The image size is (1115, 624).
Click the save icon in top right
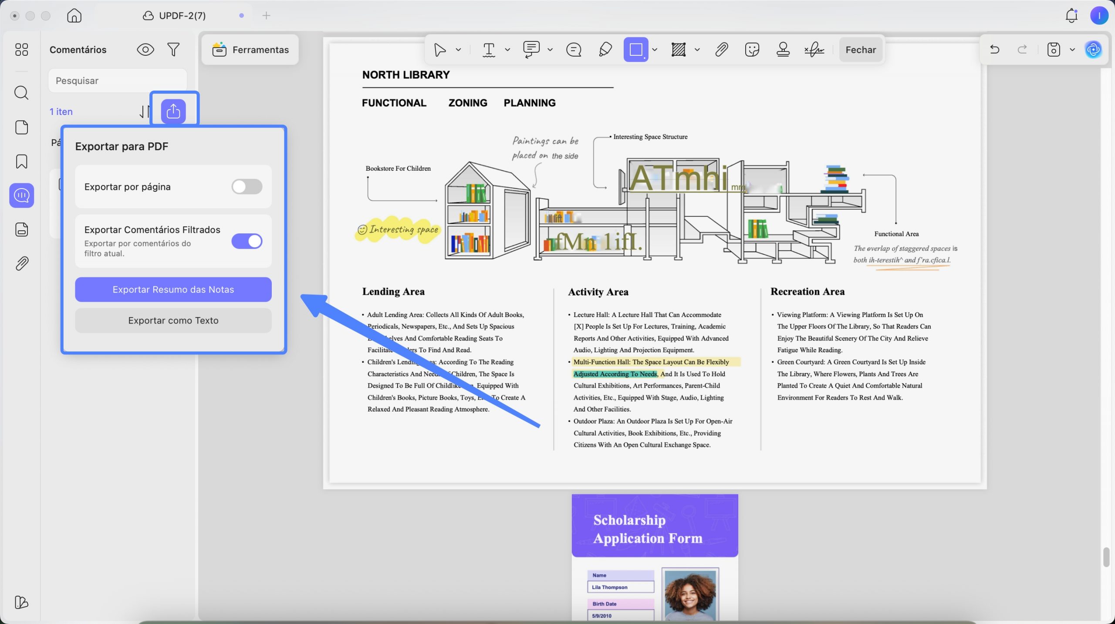pyautogui.click(x=1053, y=50)
